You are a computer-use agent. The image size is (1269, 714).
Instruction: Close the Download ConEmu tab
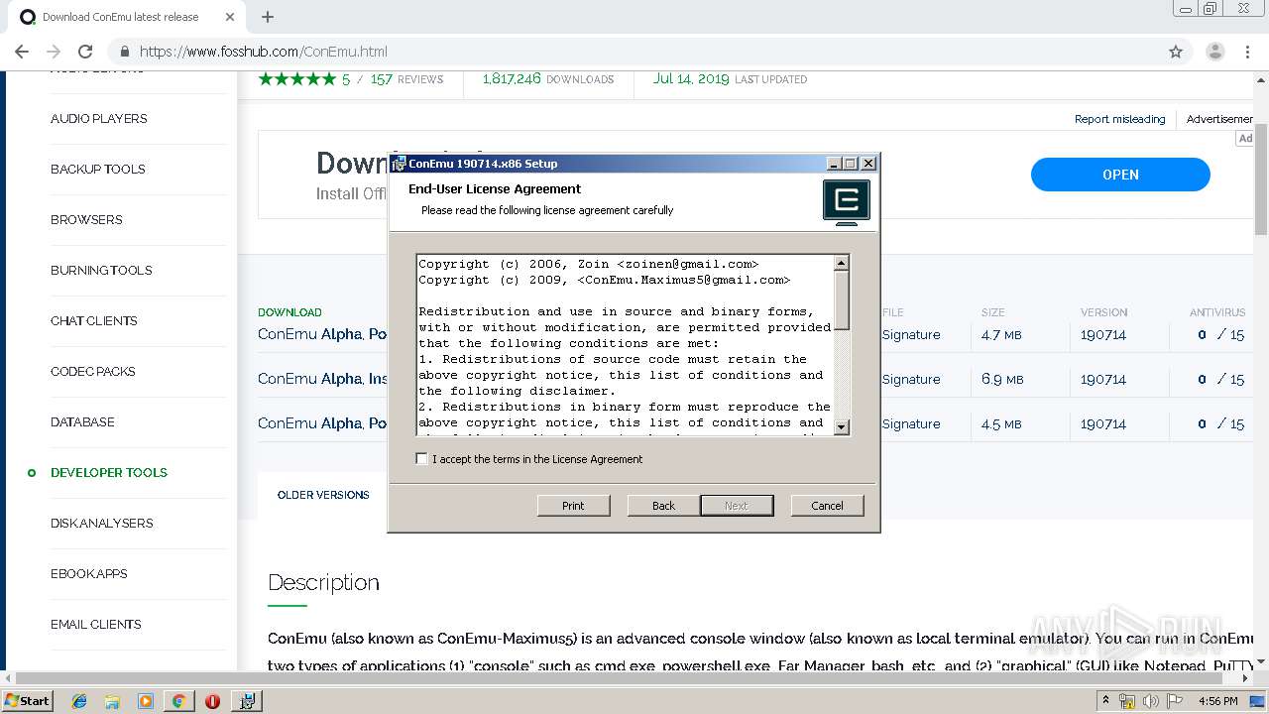tap(230, 17)
